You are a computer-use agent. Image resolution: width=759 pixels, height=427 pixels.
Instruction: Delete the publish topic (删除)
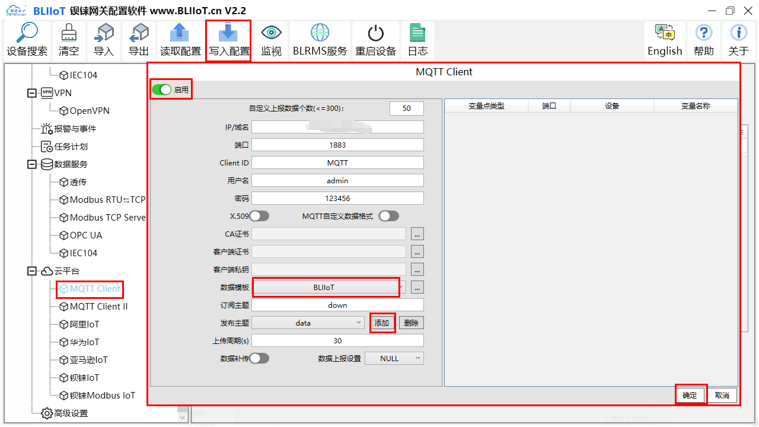click(412, 323)
